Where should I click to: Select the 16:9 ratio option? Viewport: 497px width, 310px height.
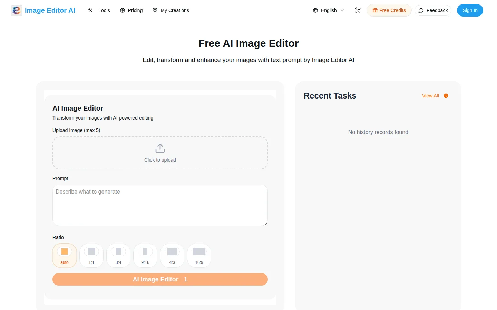click(x=199, y=256)
